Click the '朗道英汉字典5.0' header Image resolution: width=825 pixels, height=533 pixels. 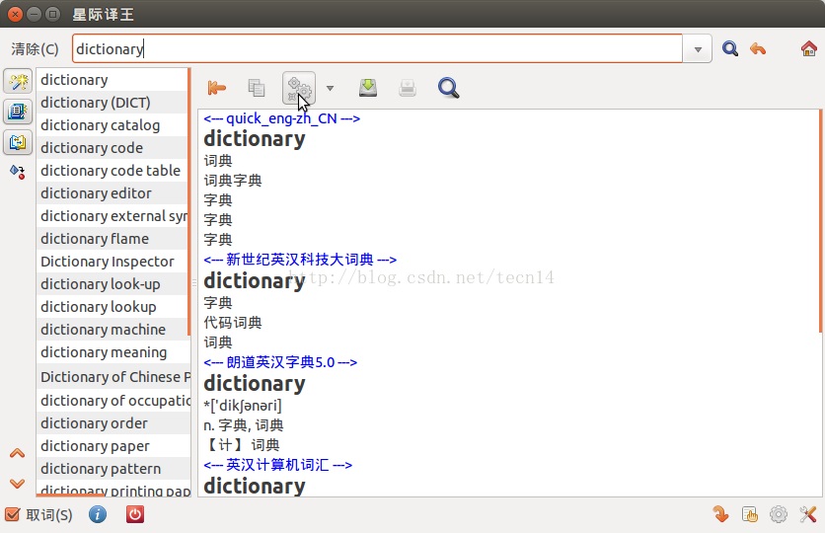(x=280, y=362)
